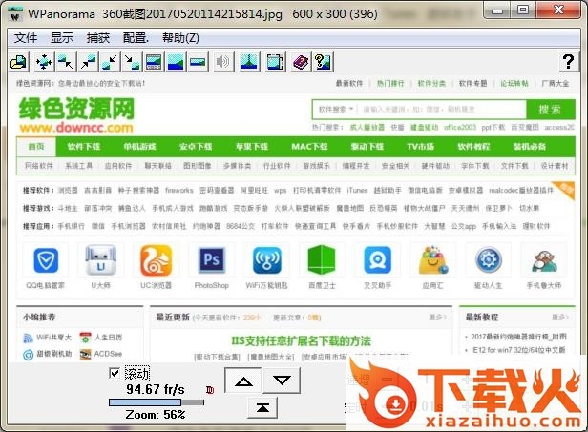Click the QQ电脑管家 shield icon

[46, 260]
